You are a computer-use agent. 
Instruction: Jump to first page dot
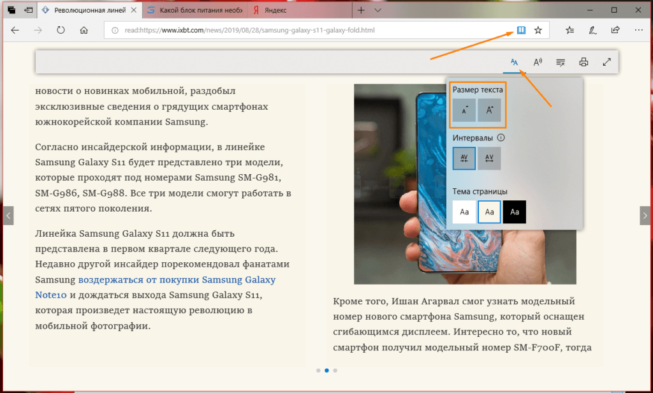318,370
